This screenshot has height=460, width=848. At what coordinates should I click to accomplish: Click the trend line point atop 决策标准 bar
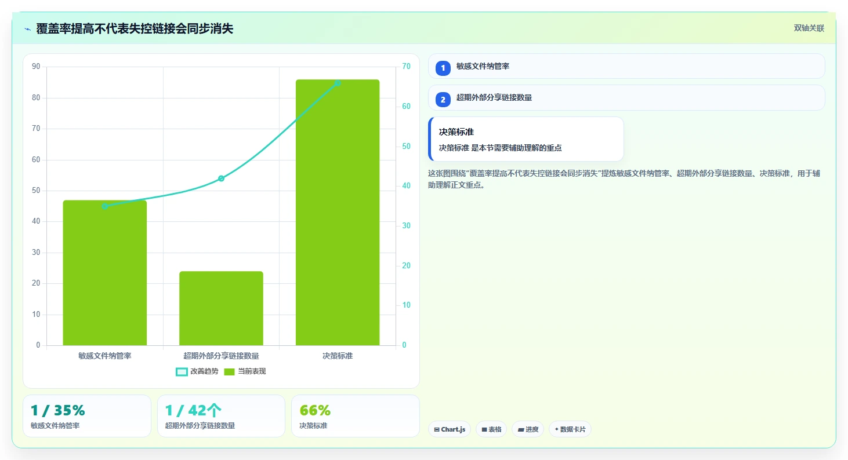[338, 83]
